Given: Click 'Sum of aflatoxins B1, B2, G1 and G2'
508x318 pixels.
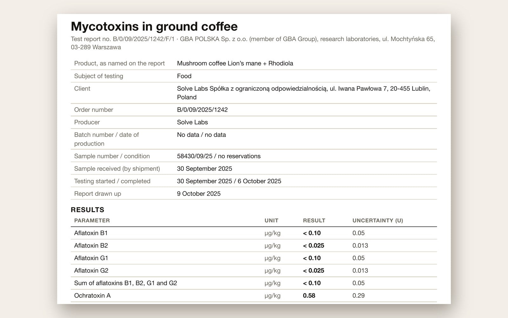Looking at the screenshot, I should tap(125, 283).
